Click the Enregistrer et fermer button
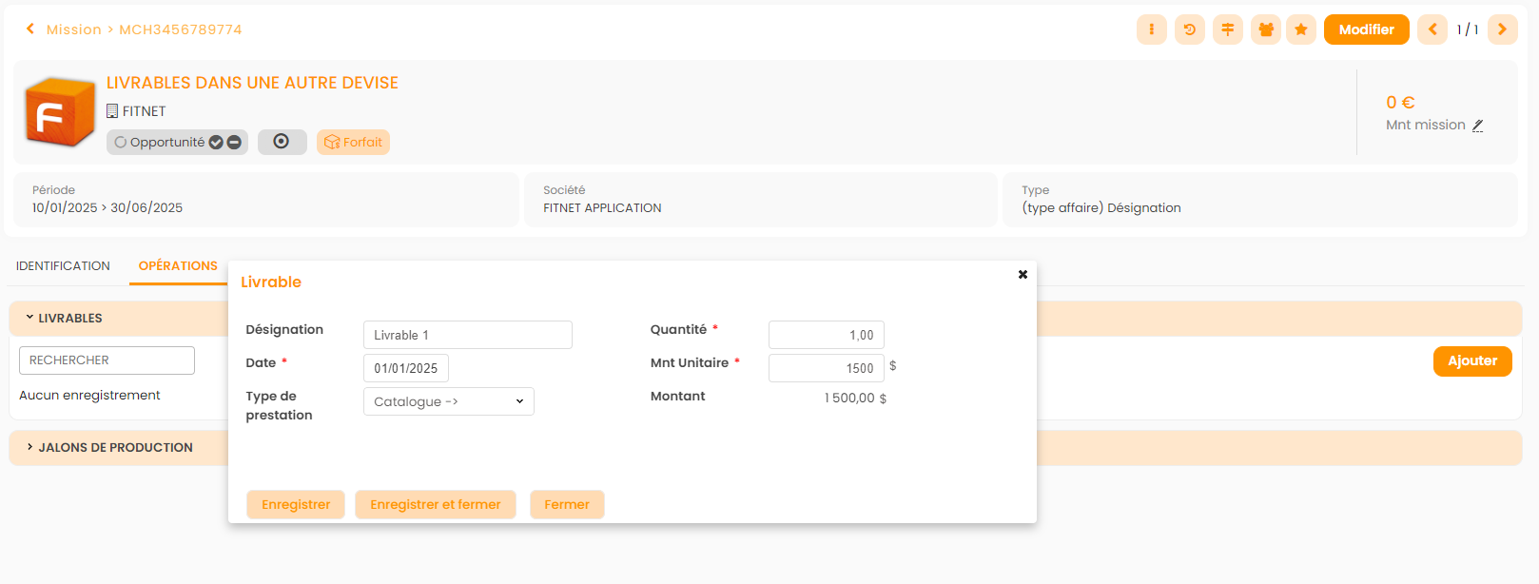 [x=435, y=505]
